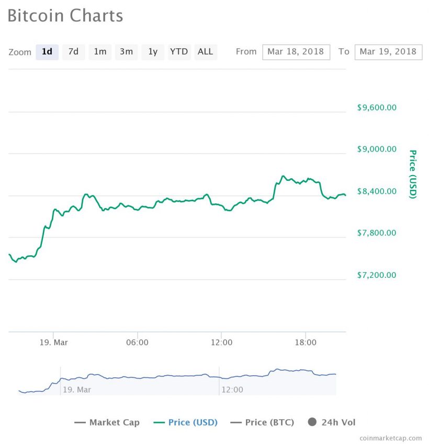This screenshot has width=429, height=444.
Task: Choose the 3m zoom option
Action: coord(126,52)
